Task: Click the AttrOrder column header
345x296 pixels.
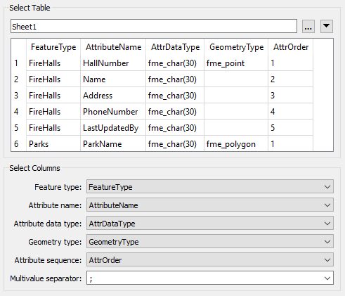Action: point(291,47)
